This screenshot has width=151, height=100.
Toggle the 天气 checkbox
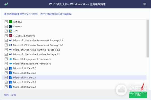[6, 31]
